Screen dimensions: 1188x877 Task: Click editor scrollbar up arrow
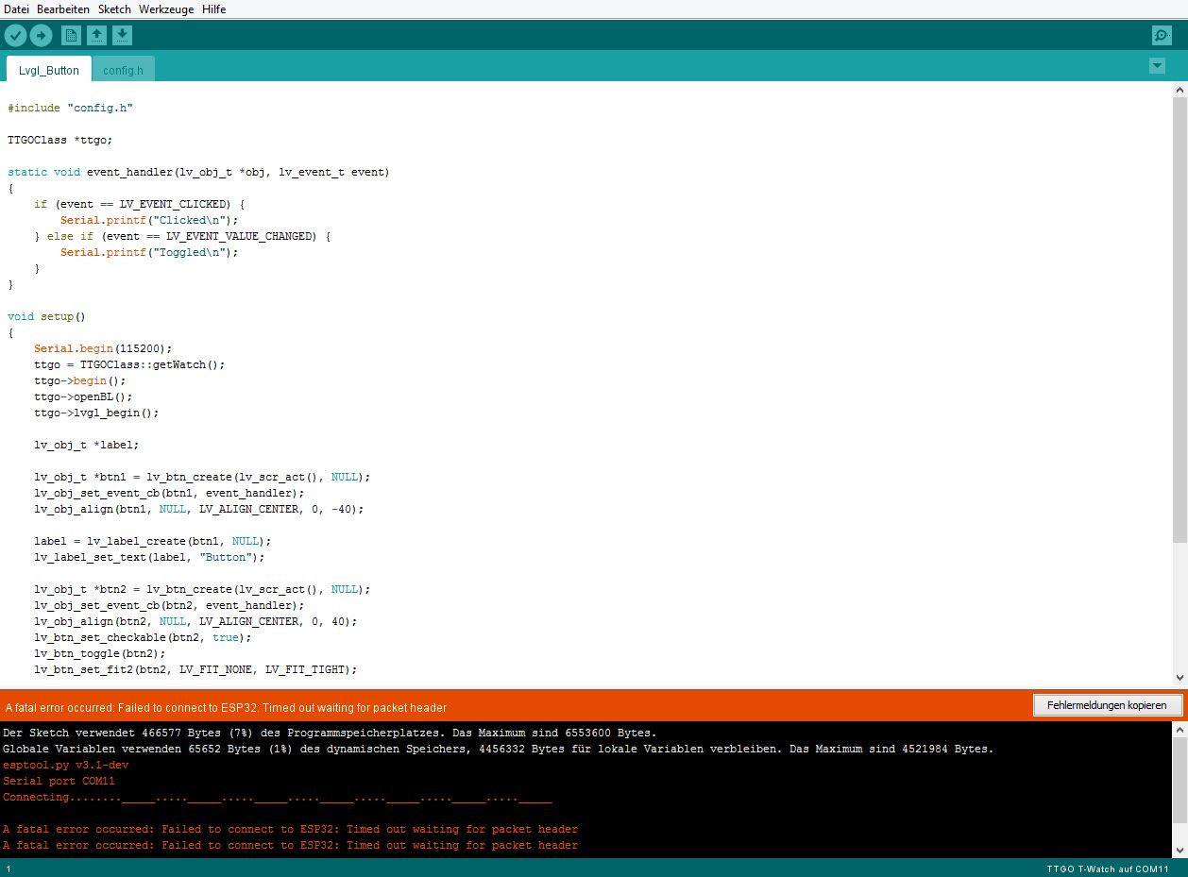tap(1180, 90)
